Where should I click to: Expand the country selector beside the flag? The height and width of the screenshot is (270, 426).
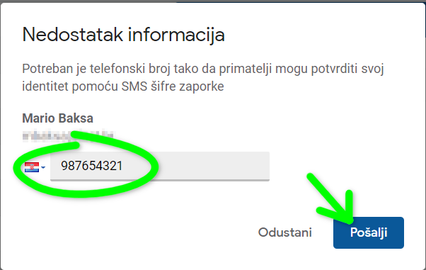click(43, 168)
